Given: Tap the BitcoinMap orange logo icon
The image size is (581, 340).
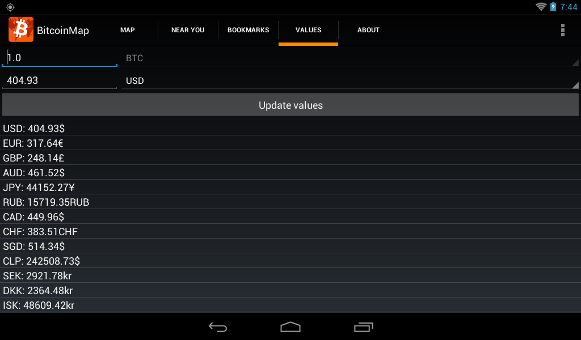Looking at the screenshot, I should click(x=21, y=29).
